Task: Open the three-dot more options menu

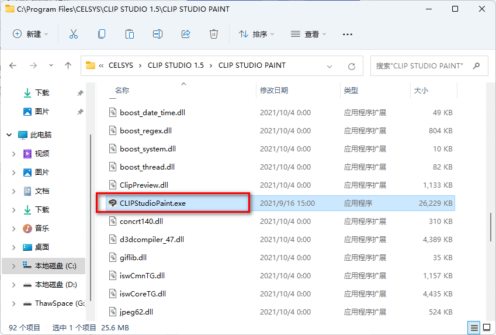Action: [348, 34]
